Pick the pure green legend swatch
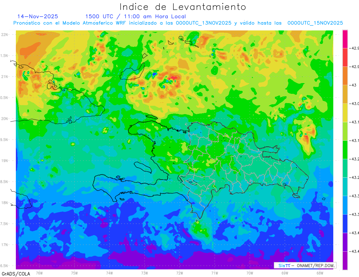359x277 pixels. click(x=345, y=150)
